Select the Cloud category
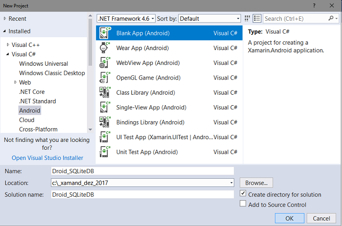This screenshot has width=342, height=226. click(27, 120)
